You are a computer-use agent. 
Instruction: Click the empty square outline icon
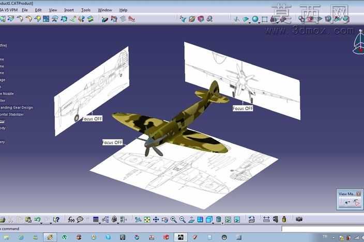coord(264,19)
